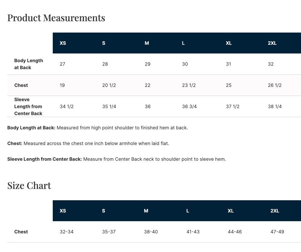Select the 41-43 chest size range
301x252 pixels.
coord(193,232)
